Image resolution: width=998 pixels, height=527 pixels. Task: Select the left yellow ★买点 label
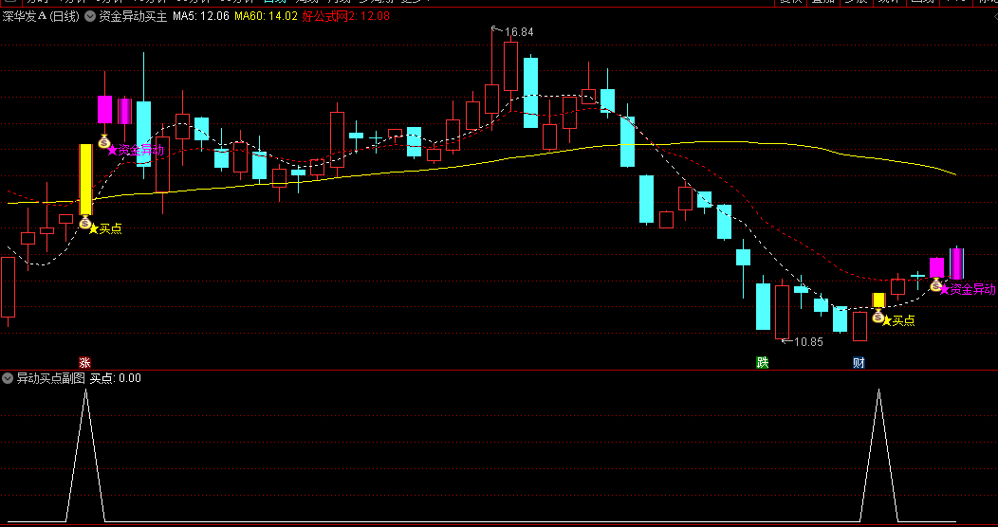tap(105, 228)
